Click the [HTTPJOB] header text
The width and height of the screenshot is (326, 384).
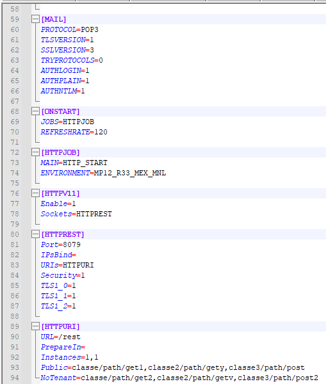tap(60, 152)
